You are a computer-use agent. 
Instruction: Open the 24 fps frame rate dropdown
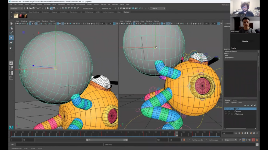tap(231, 140)
